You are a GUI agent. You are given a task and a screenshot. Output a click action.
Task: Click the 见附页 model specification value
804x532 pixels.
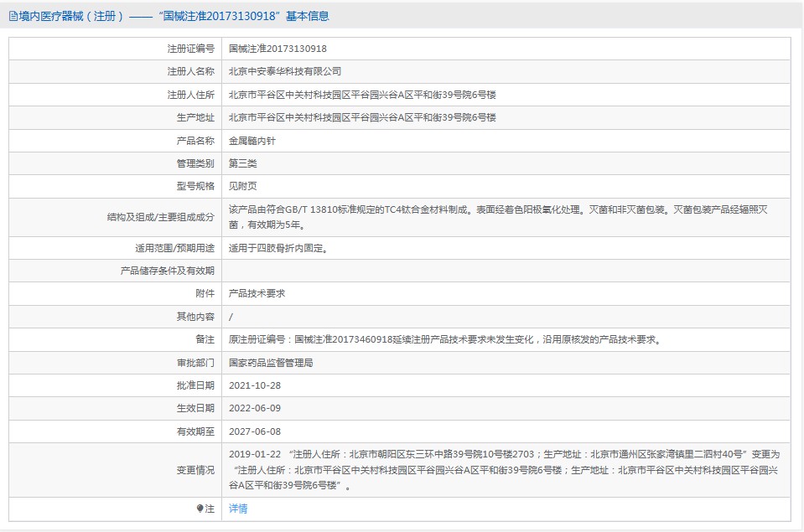pos(244,186)
